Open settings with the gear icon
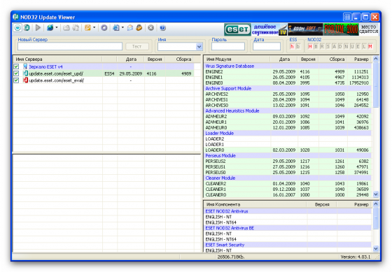392x272 pixels. point(104,28)
